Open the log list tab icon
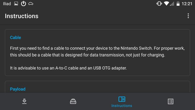The height and width of the screenshot is (110, 195). pyautogui.click(x=171, y=101)
